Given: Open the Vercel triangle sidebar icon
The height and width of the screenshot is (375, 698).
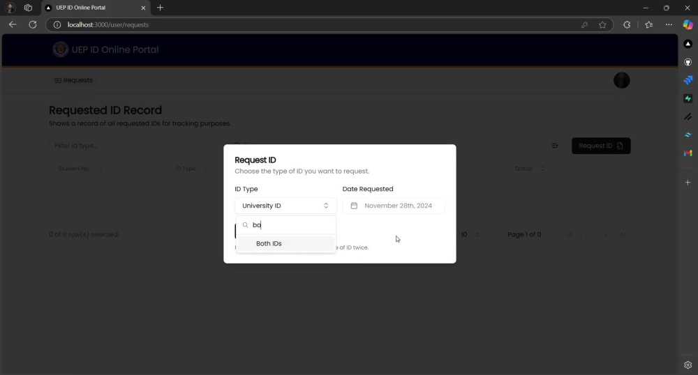Looking at the screenshot, I should point(688,43).
